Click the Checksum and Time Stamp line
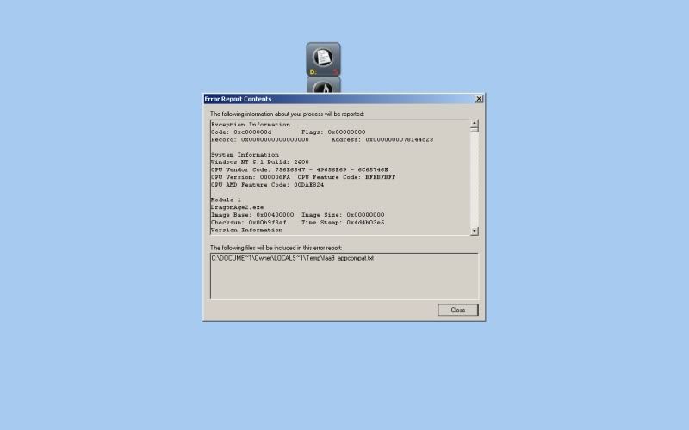 pyautogui.click(x=297, y=222)
